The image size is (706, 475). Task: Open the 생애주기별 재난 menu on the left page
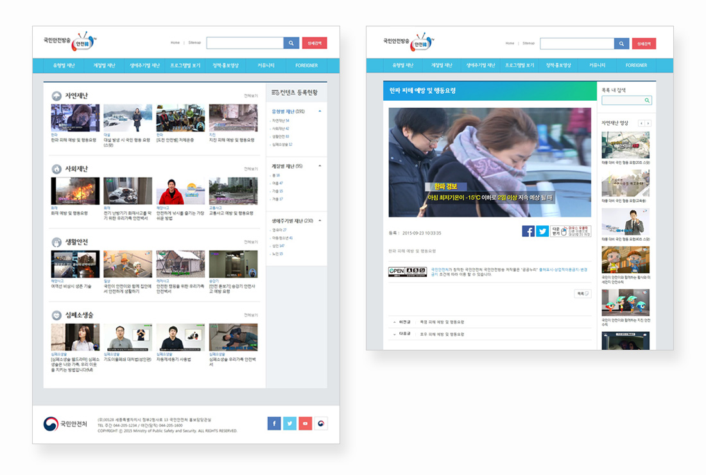click(x=144, y=65)
